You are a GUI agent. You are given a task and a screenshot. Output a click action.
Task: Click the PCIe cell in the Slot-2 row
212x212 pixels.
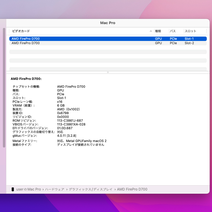[x=173, y=43]
